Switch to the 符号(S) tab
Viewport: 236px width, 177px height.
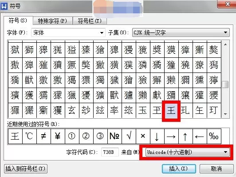pyautogui.click(x=18, y=20)
